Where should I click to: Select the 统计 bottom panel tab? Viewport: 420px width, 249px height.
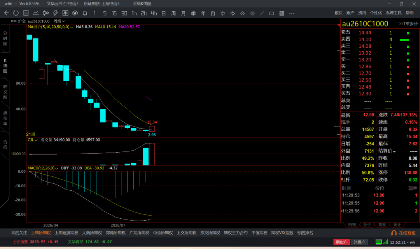397,225
